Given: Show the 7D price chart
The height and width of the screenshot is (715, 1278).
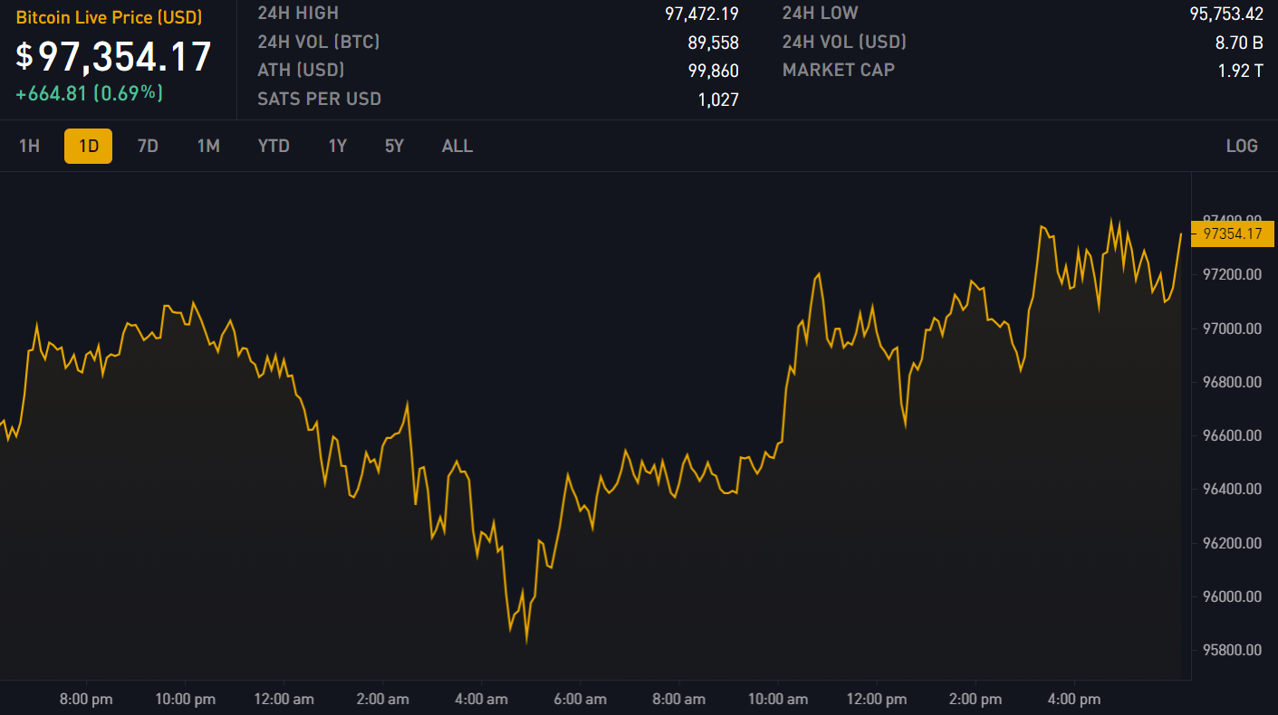Looking at the screenshot, I should [x=148, y=146].
